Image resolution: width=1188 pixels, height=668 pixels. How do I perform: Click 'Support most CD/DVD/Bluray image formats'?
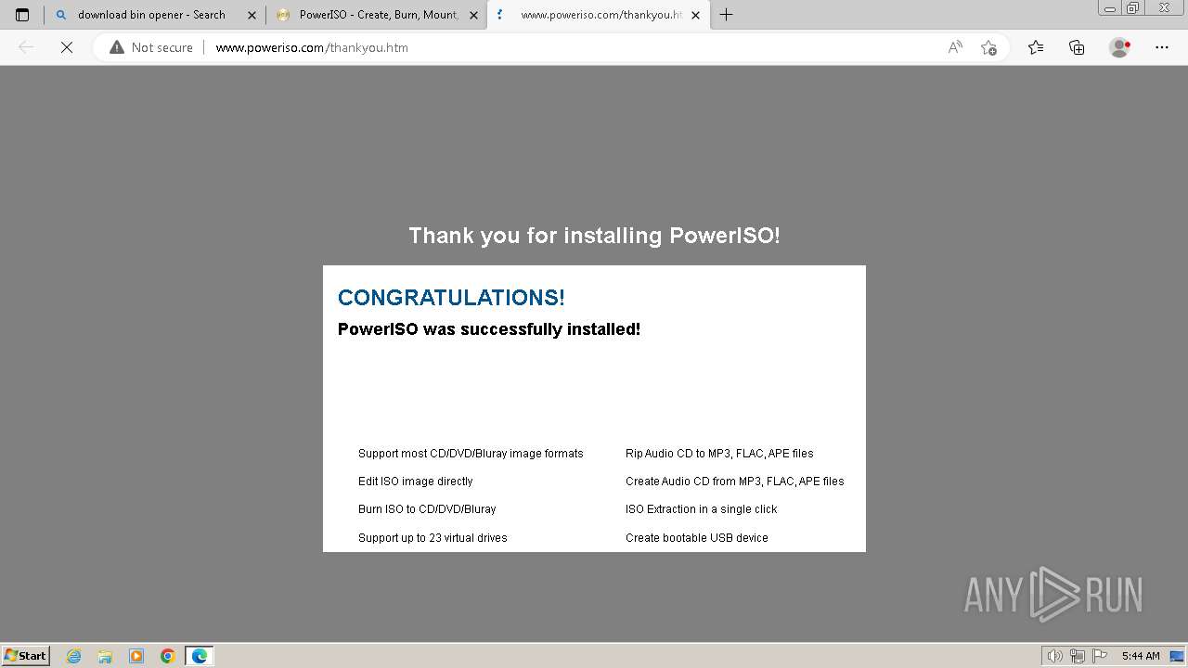(471, 454)
